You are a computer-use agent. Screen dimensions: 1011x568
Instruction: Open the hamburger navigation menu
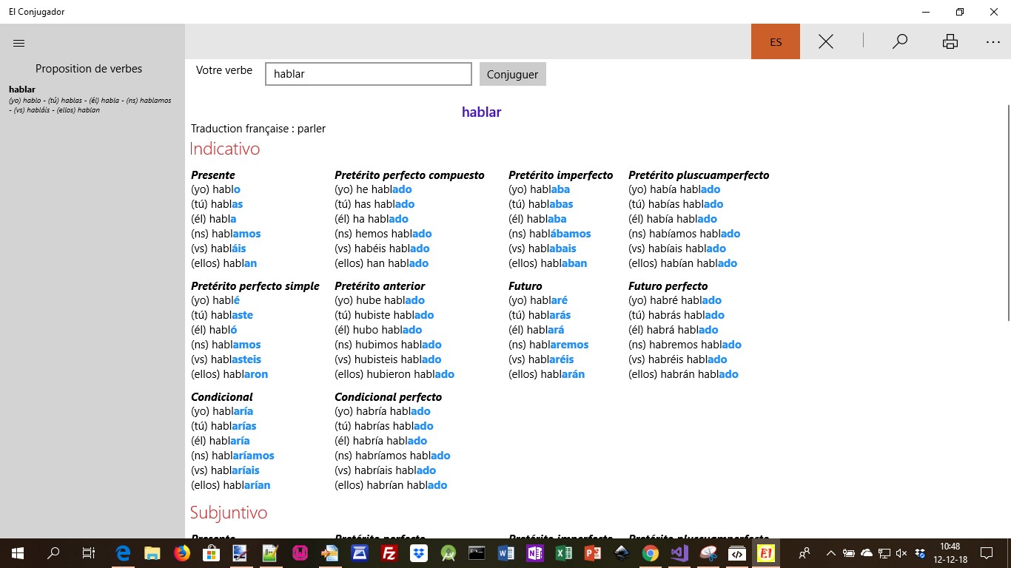(19, 43)
